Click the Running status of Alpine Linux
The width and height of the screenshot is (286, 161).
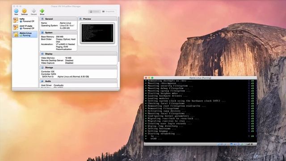click(x=26, y=35)
